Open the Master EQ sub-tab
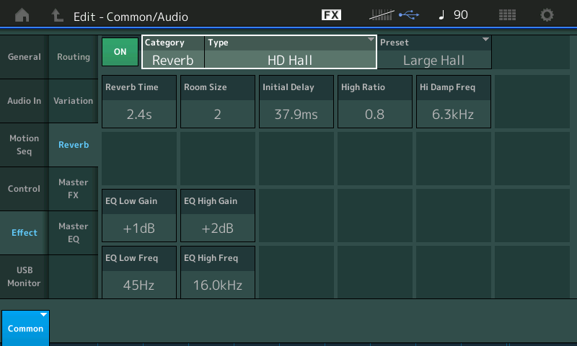 pos(74,232)
